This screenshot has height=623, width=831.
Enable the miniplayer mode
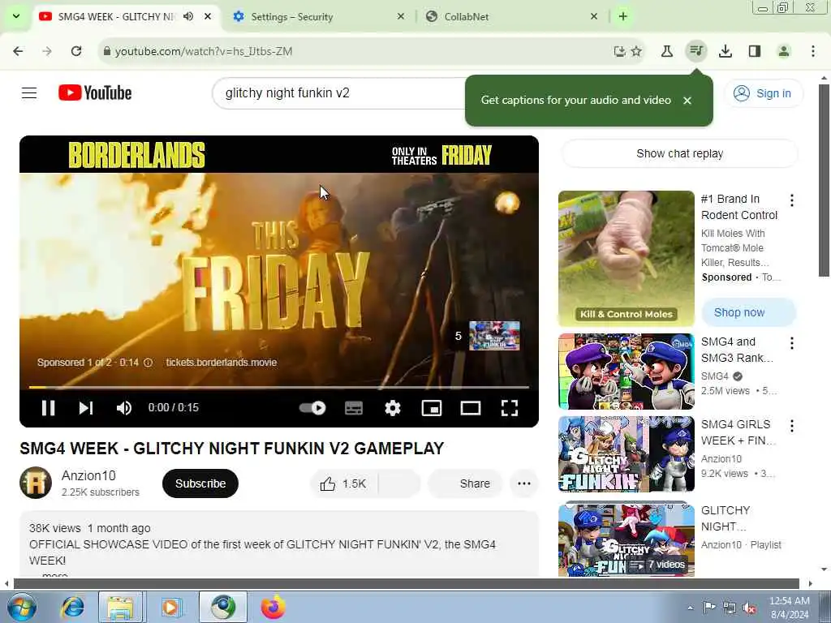click(432, 408)
